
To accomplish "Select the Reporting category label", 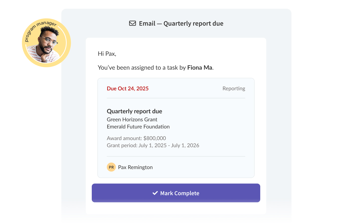I will [x=234, y=88].
